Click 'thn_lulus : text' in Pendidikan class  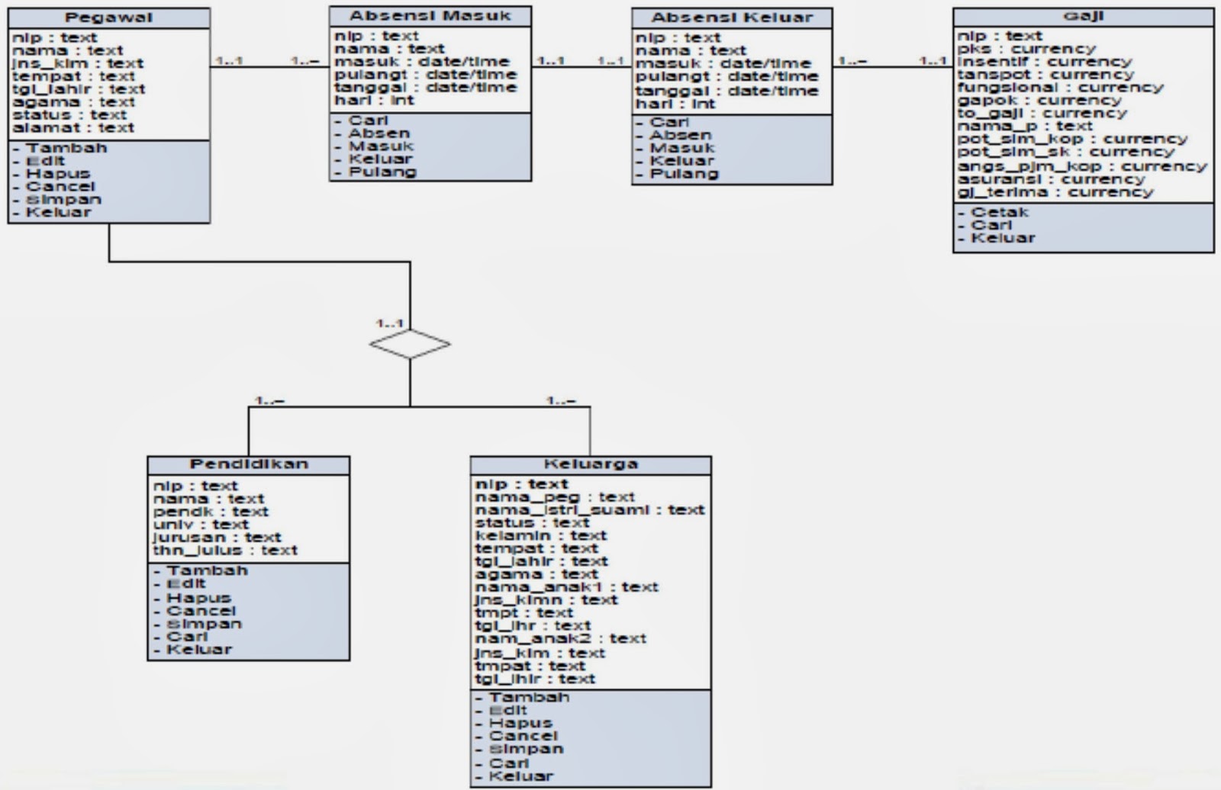click(224, 551)
